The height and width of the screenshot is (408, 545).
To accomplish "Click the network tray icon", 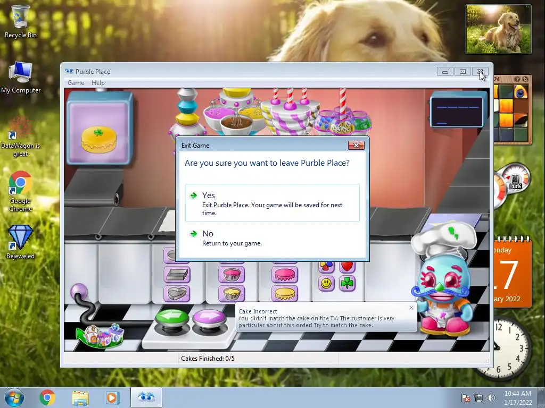I will click(478, 398).
